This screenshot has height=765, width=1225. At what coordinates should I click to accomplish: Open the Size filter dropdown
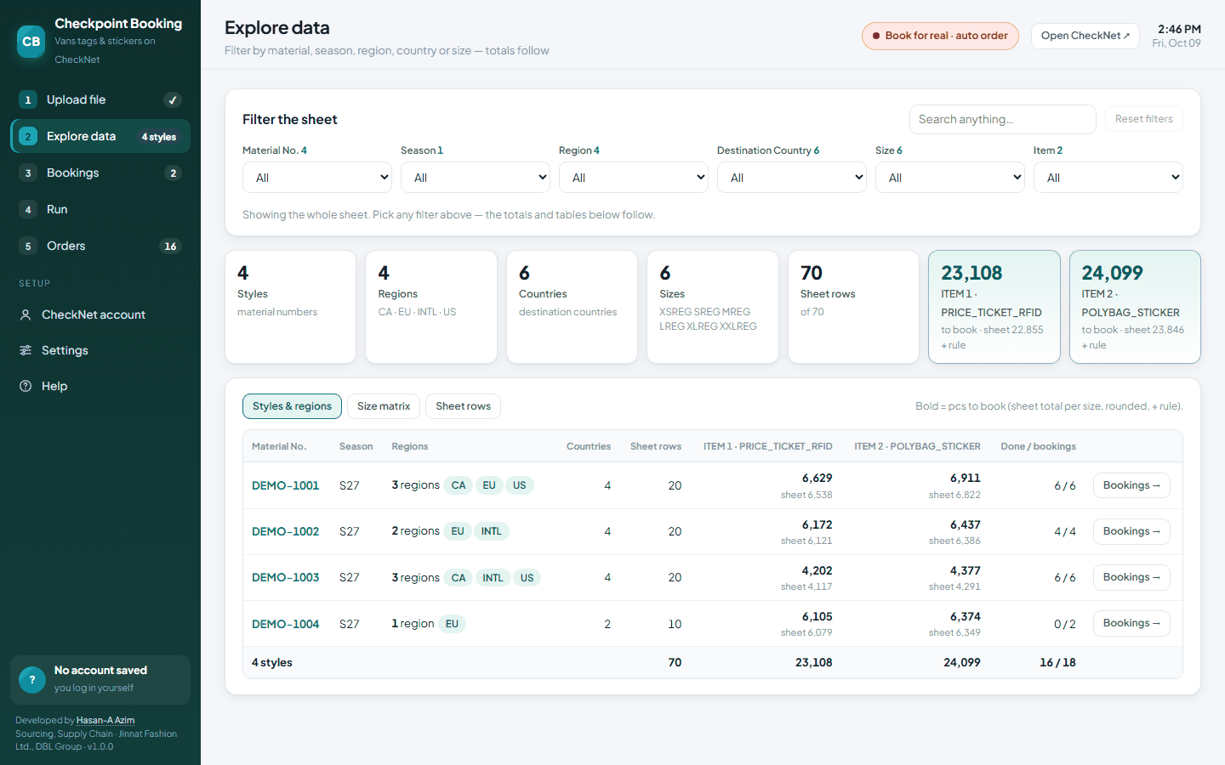click(x=950, y=178)
